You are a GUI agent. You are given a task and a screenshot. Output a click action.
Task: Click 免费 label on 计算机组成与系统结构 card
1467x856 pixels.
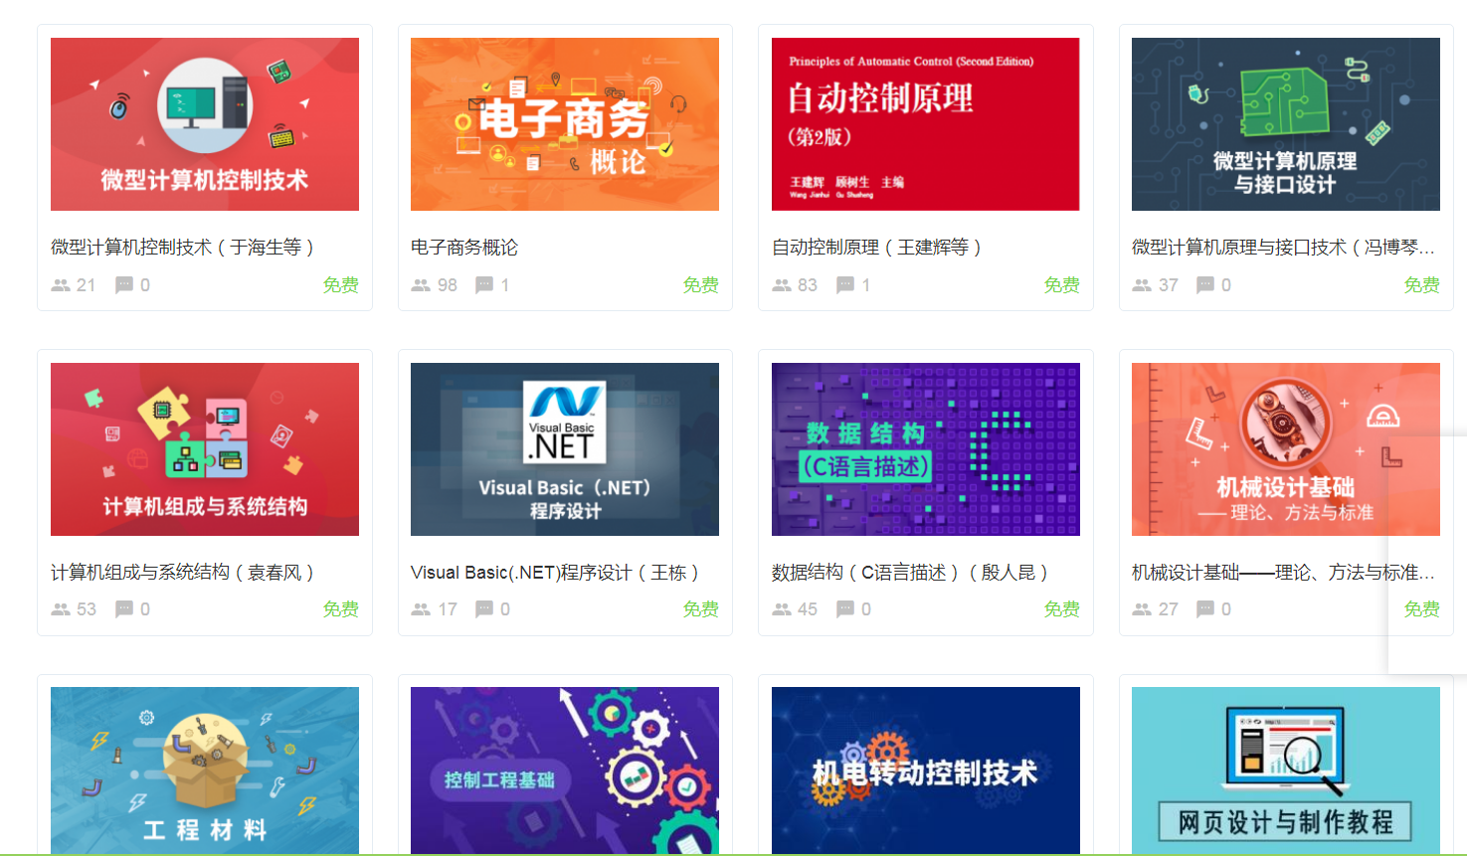click(x=340, y=609)
